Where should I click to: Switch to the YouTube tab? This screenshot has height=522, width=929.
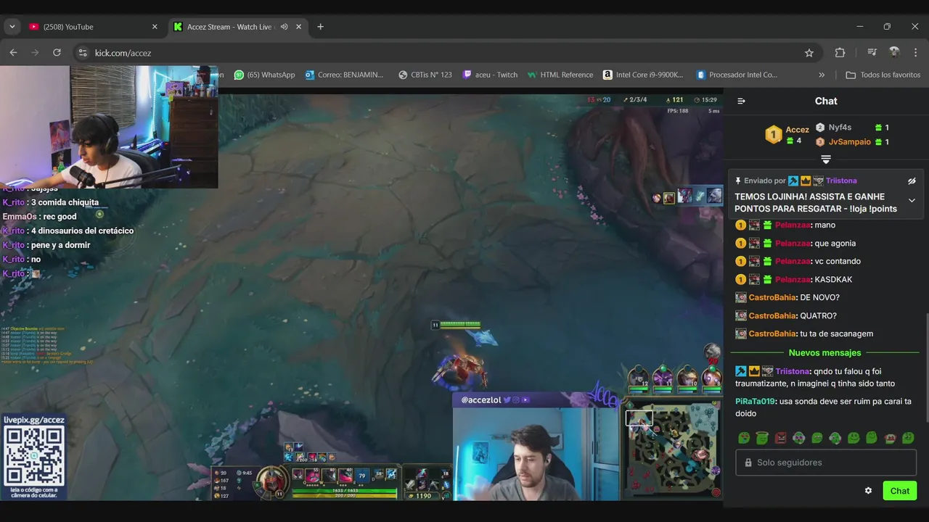[93, 27]
